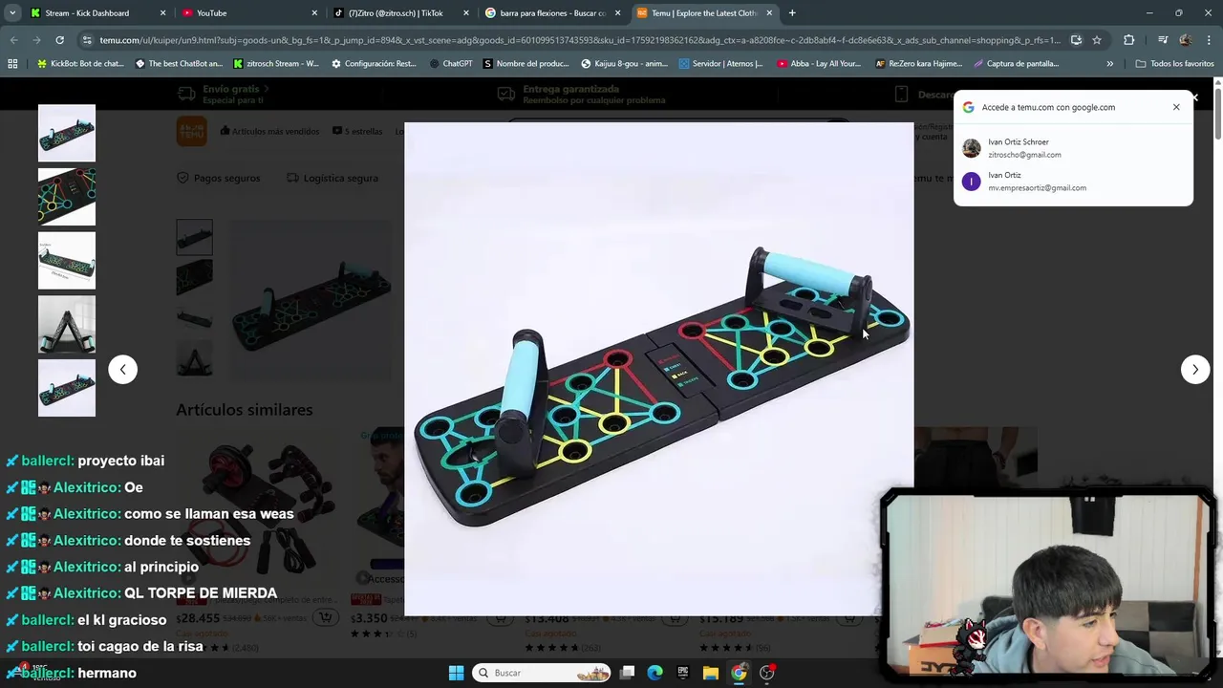Image resolution: width=1223 pixels, height=688 pixels.
Task: Select the folded board thumbnail
Action: [x=67, y=324]
